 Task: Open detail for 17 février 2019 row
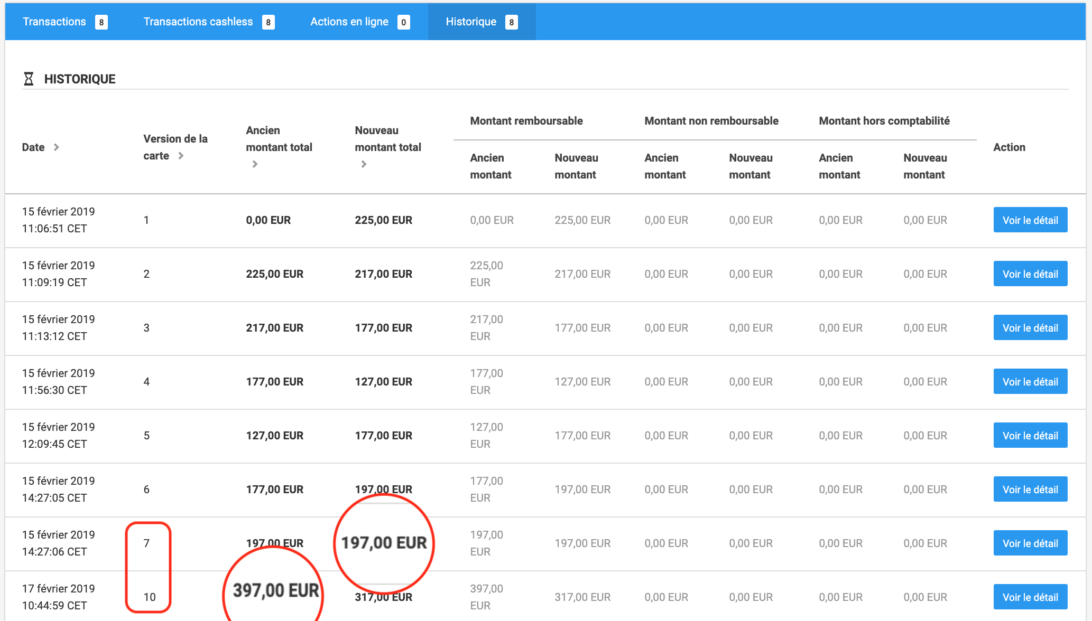point(1030,597)
